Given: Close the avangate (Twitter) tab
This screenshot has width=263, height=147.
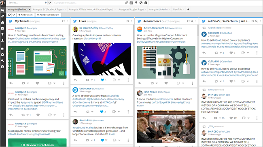Looking at the screenshot, I should (x=29, y=10).
